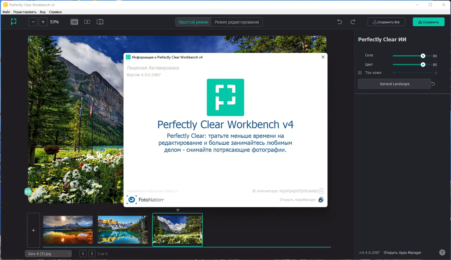Go to the previous image arrow
The width and height of the screenshot is (451, 260).
tap(83, 254)
